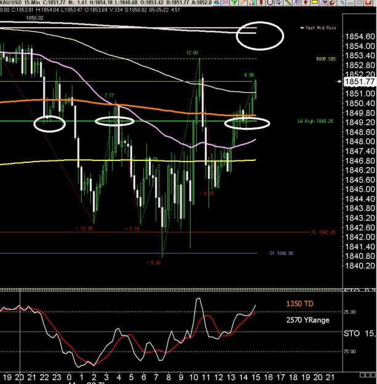
Task: Click the 1849.20 price axis label
Action: pos(360,122)
